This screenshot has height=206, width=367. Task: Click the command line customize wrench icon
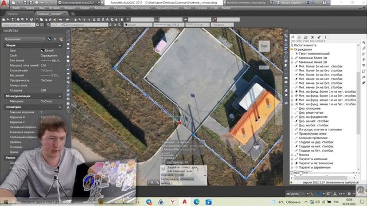[157, 183]
